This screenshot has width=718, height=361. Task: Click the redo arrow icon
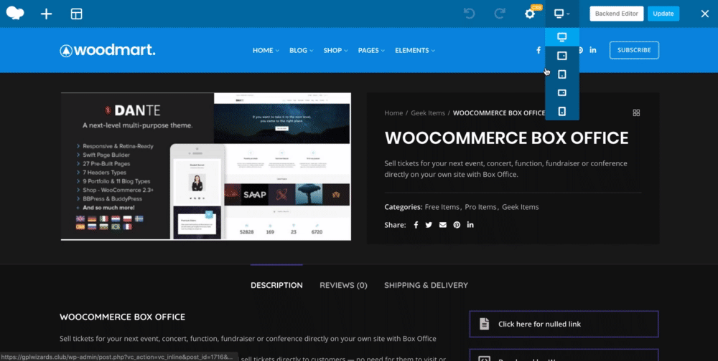(500, 14)
